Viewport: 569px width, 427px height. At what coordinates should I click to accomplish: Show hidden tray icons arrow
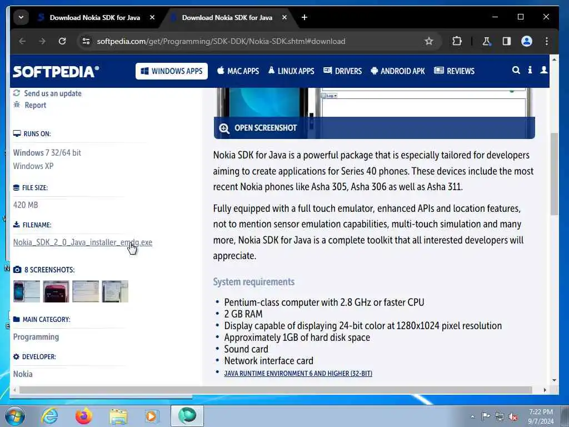472,417
